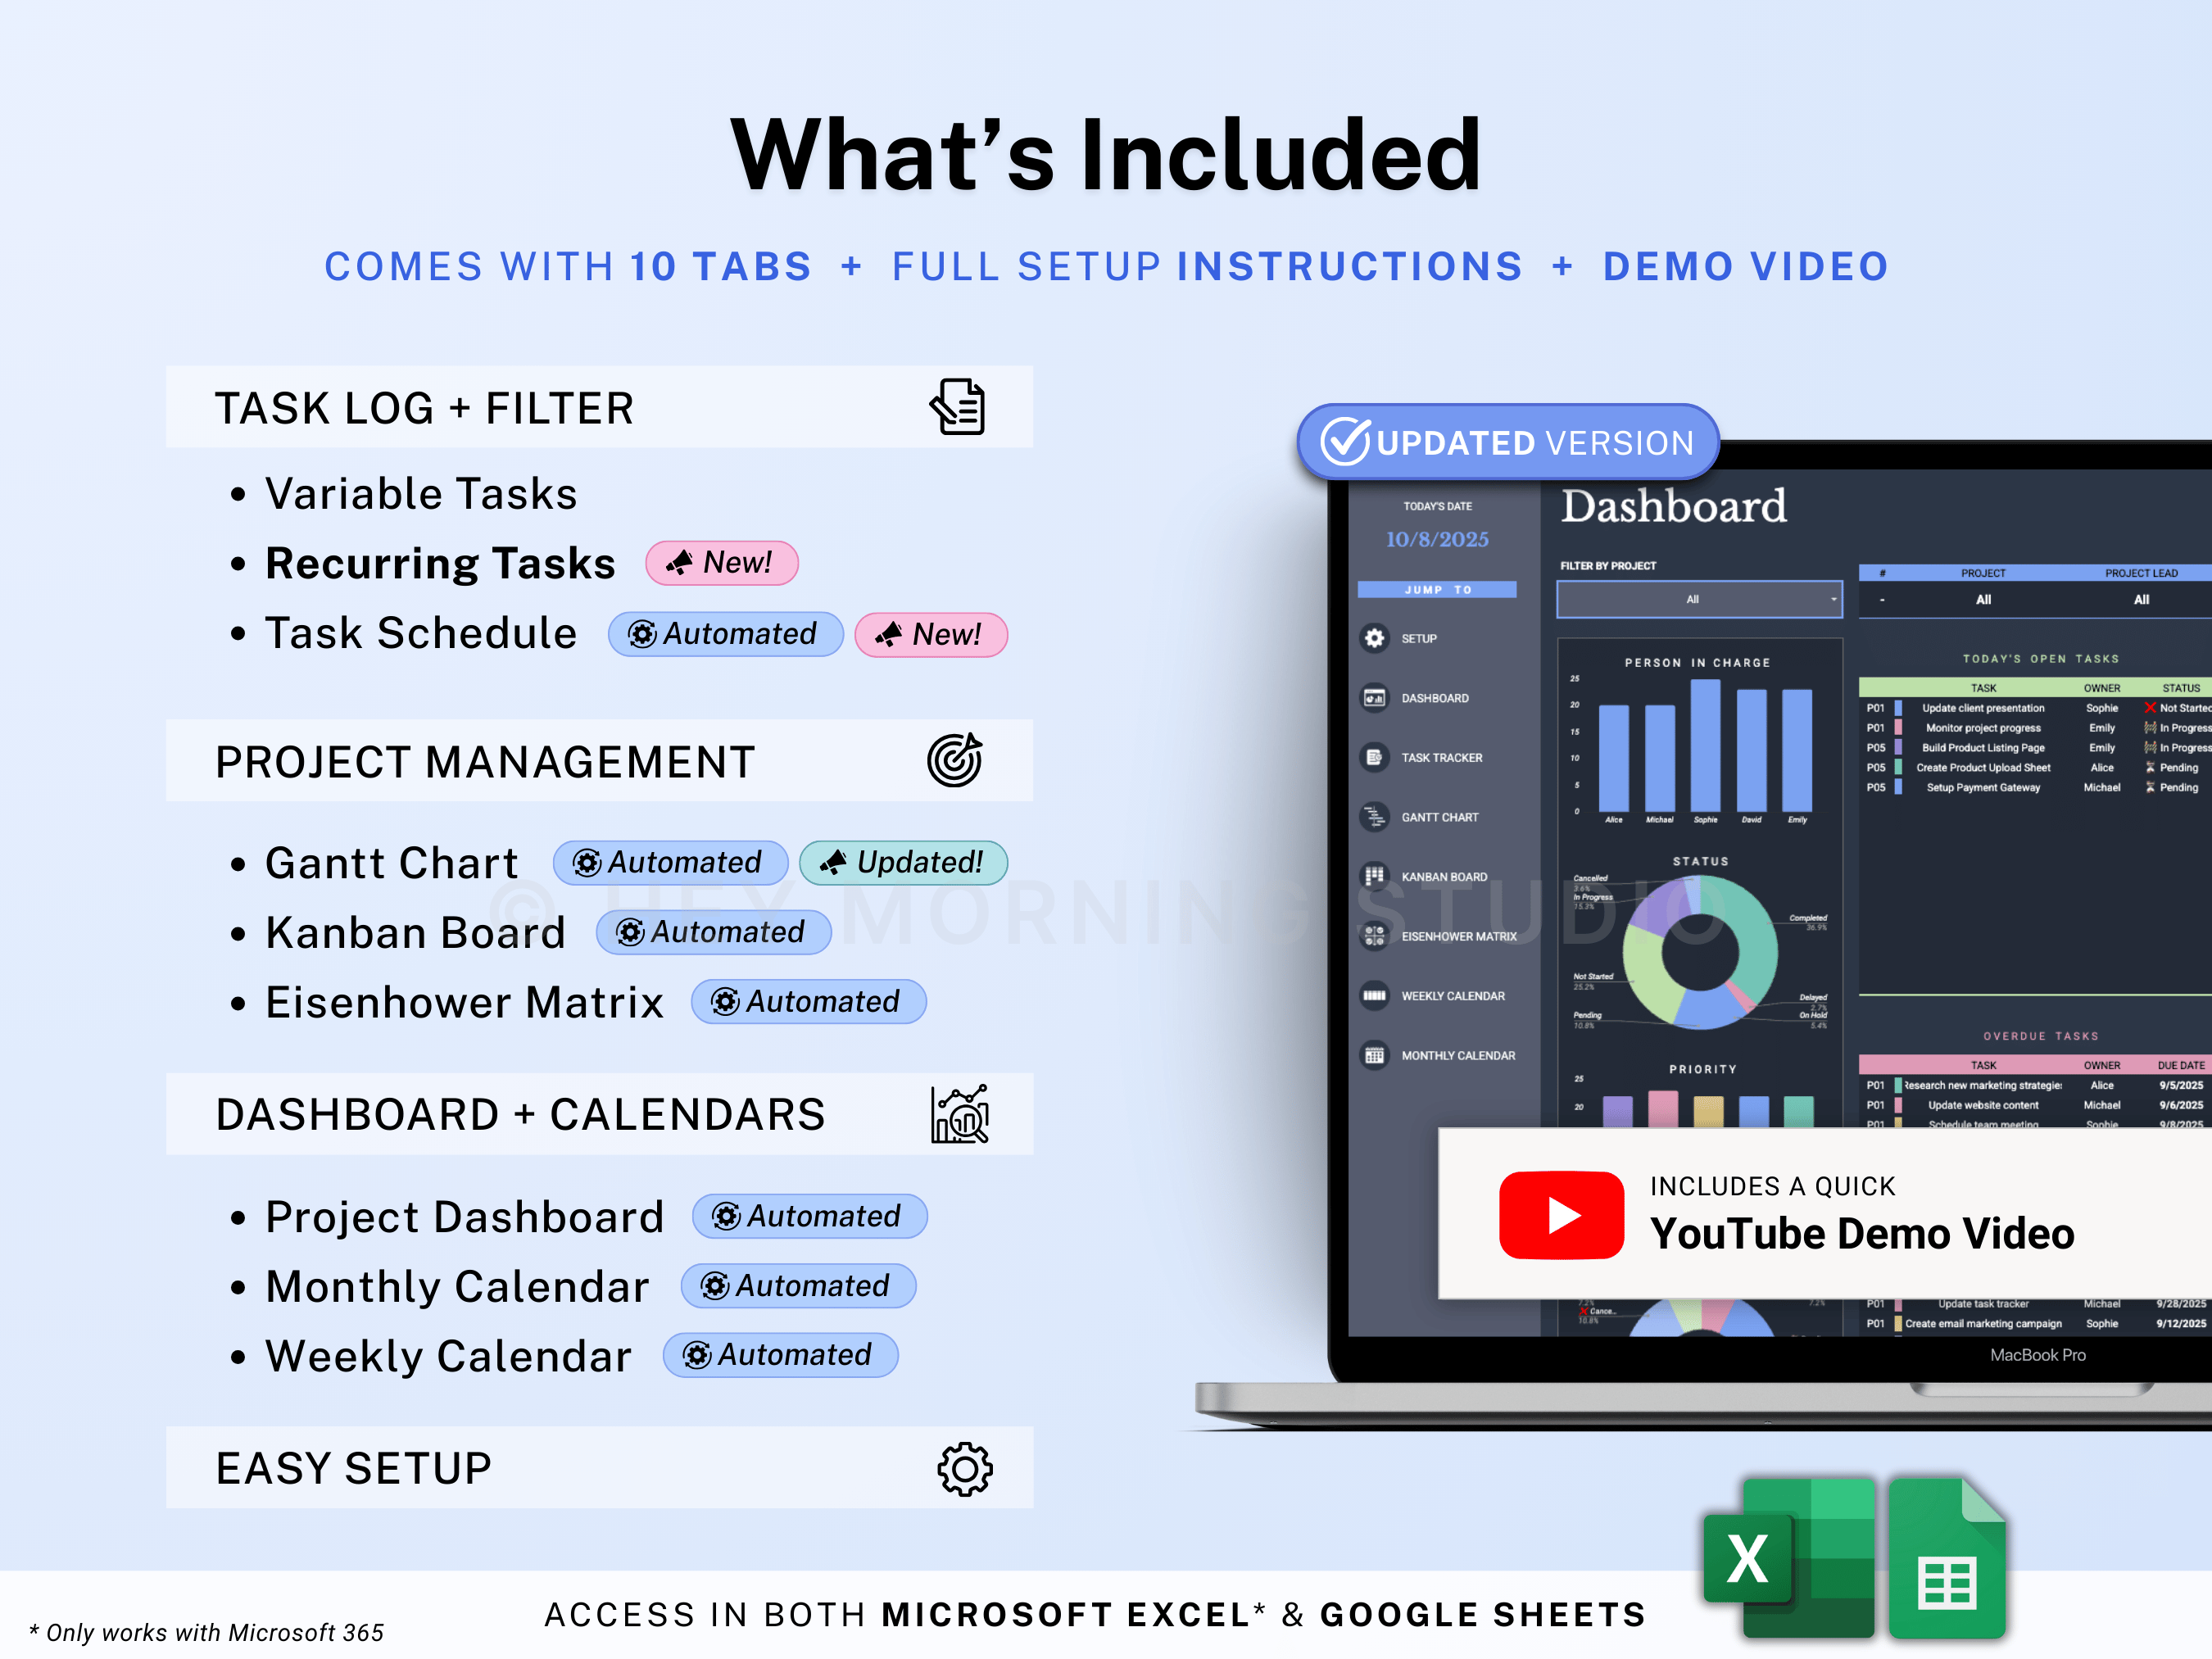Select the Setup gear icon in sidebar

(x=1376, y=638)
